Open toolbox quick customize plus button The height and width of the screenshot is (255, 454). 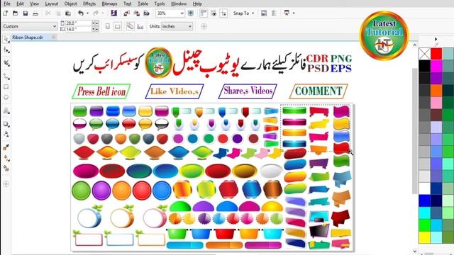[x=6, y=184]
